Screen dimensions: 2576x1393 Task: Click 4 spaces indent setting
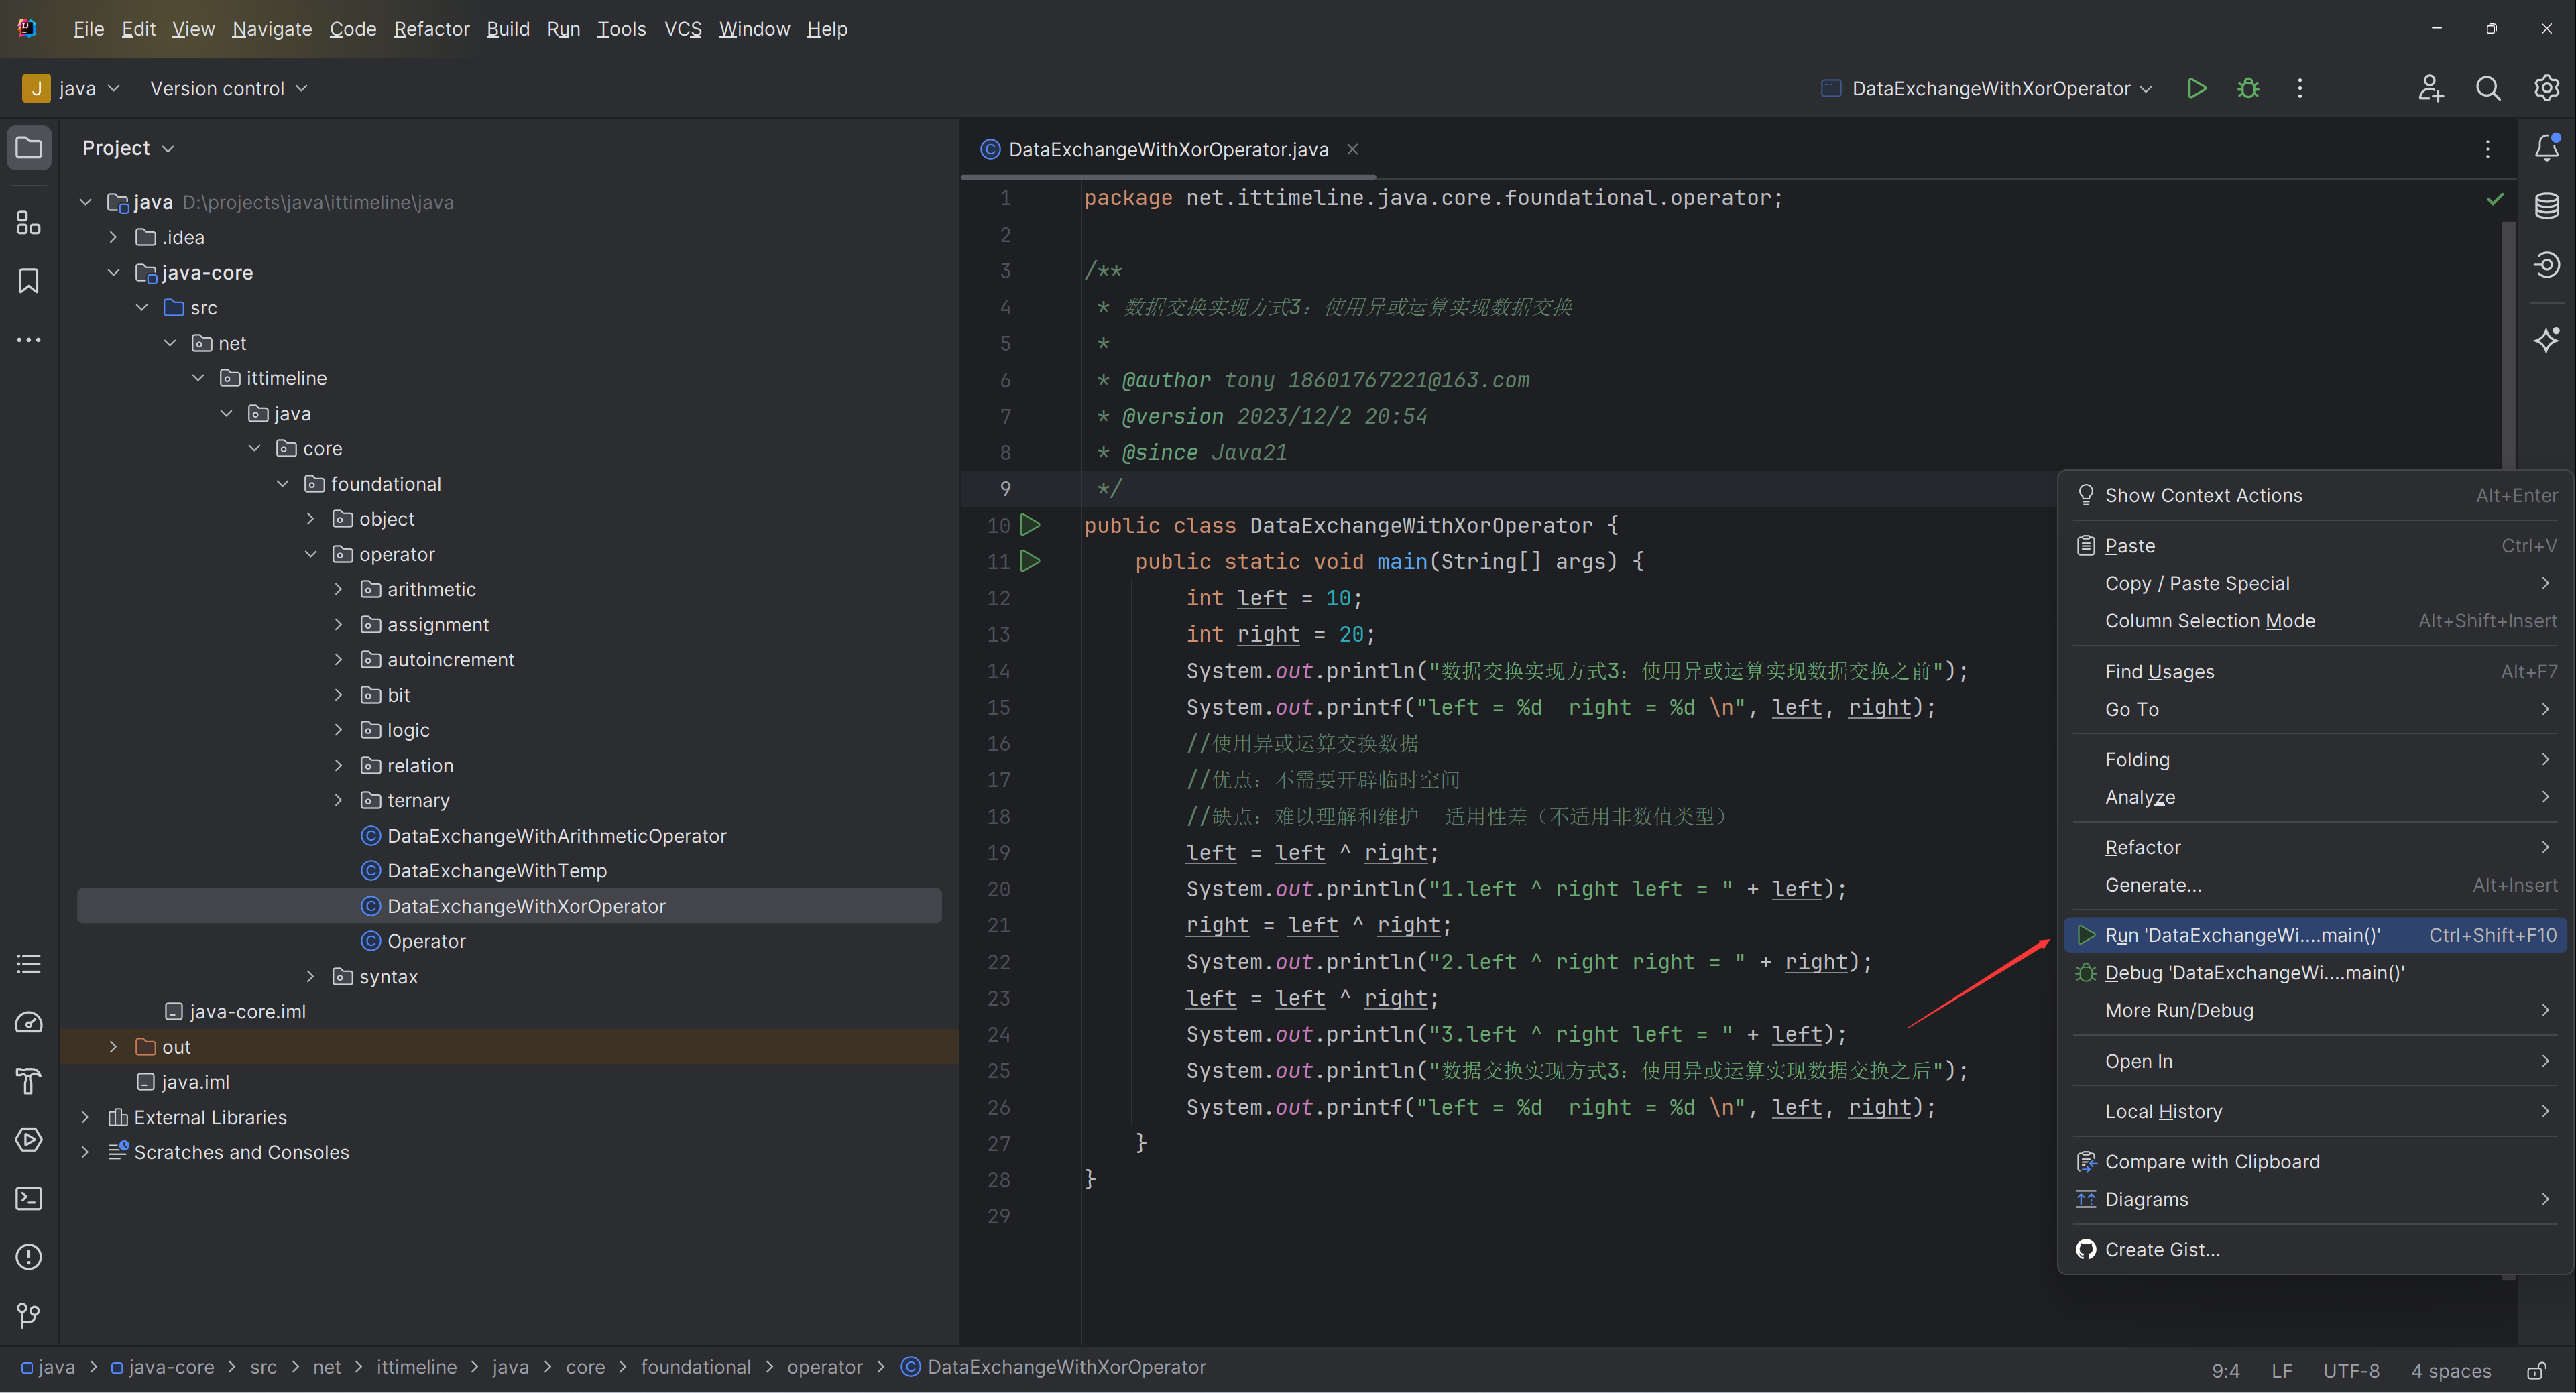2450,1370
